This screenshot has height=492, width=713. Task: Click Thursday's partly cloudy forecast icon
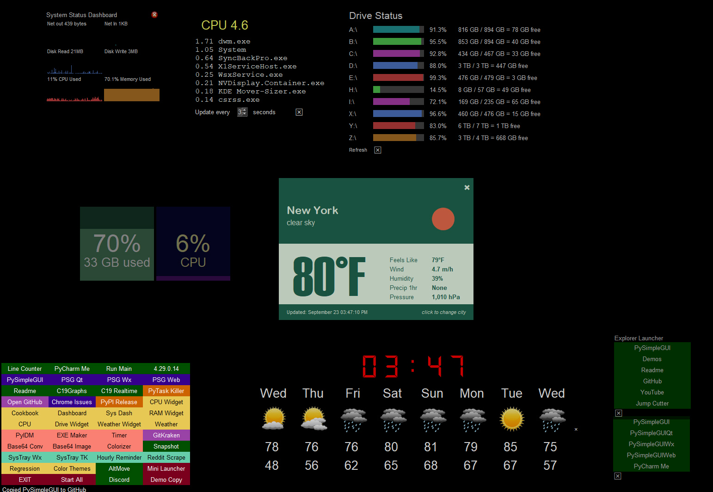(313, 419)
